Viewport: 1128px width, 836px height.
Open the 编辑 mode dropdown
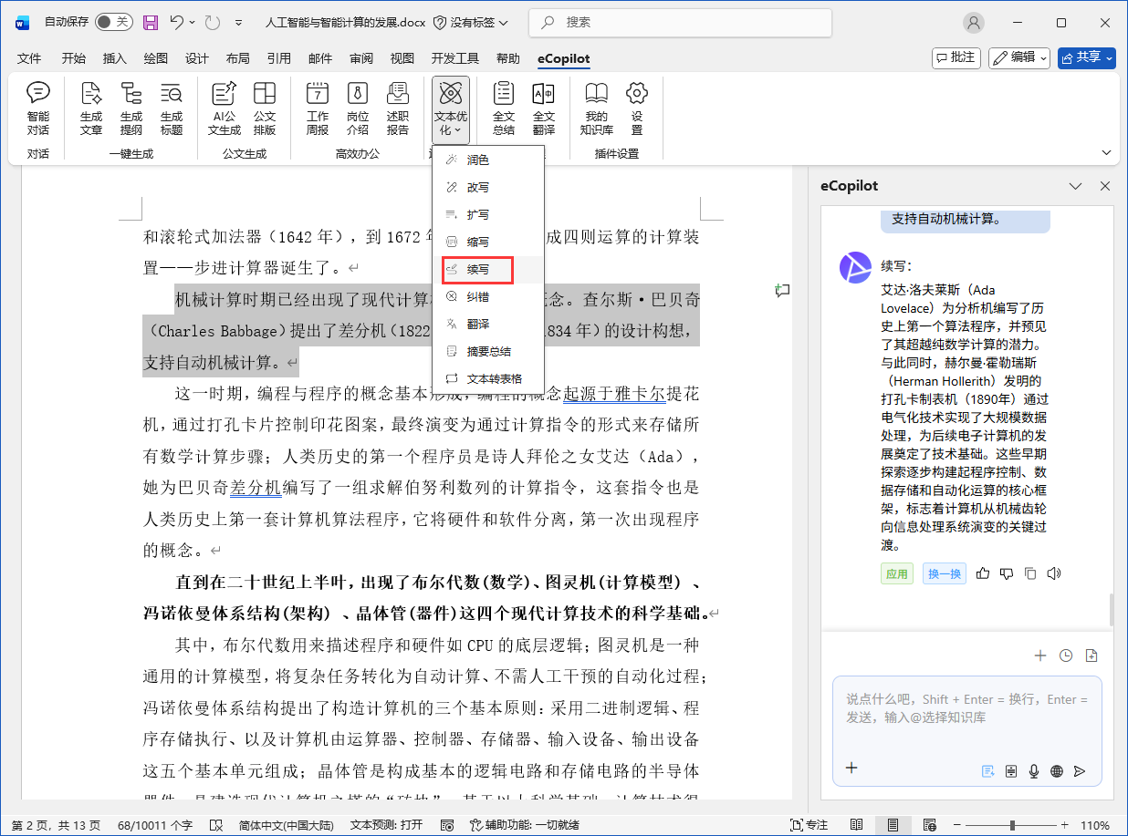pyautogui.click(x=1019, y=57)
